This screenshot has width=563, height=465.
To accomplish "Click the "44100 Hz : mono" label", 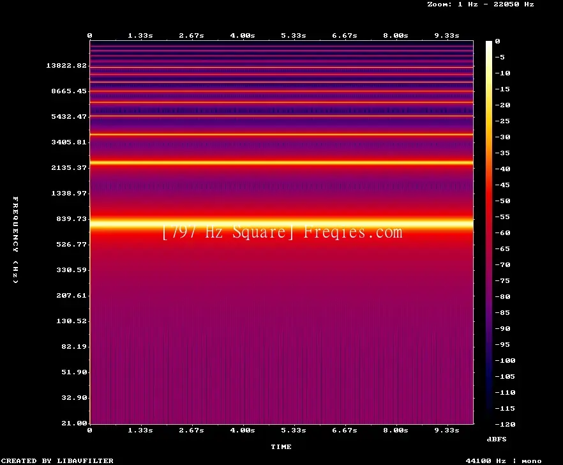I will pyautogui.click(x=504, y=461).
